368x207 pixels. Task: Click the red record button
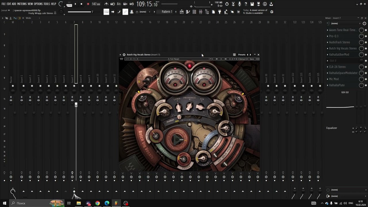pyautogui.click(x=88, y=4)
